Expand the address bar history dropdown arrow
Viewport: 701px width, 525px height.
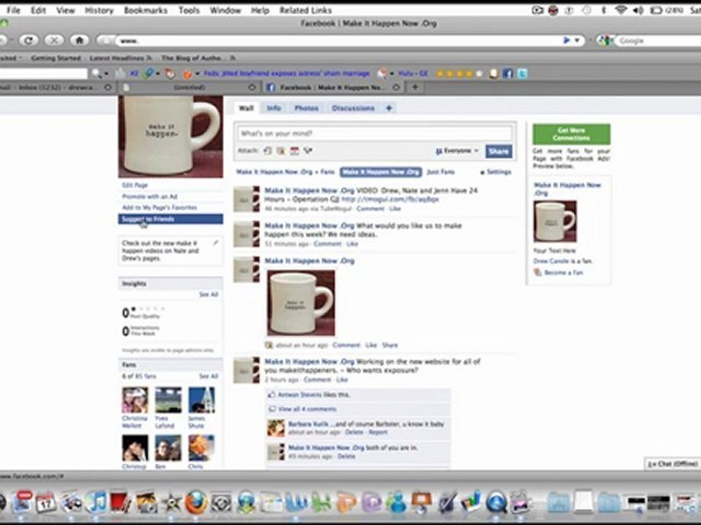(x=577, y=40)
